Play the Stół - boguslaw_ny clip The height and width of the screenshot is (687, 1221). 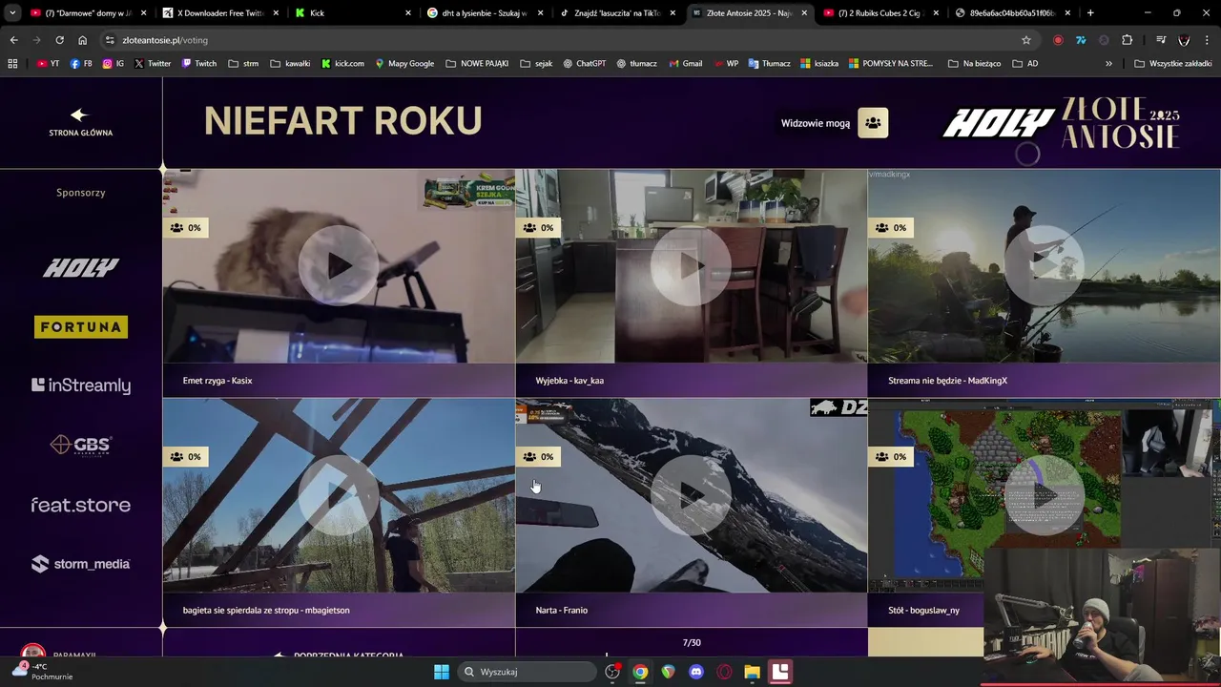(x=1044, y=495)
